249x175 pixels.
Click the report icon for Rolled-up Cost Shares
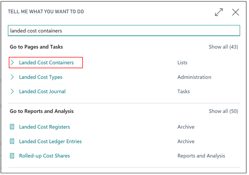pyautogui.click(x=12, y=156)
